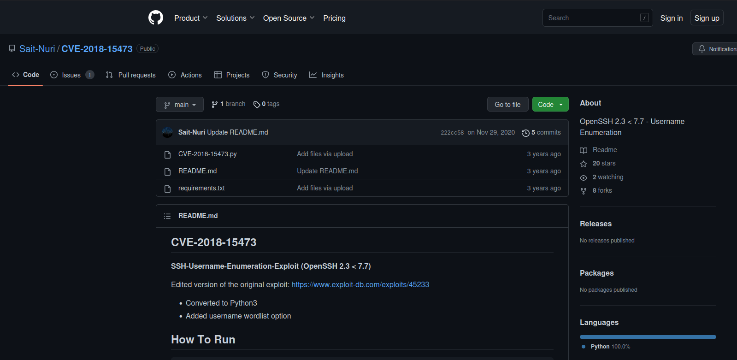Open the Sait-Nuri owner profile link
Image resolution: width=737 pixels, height=360 pixels.
(37, 49)
